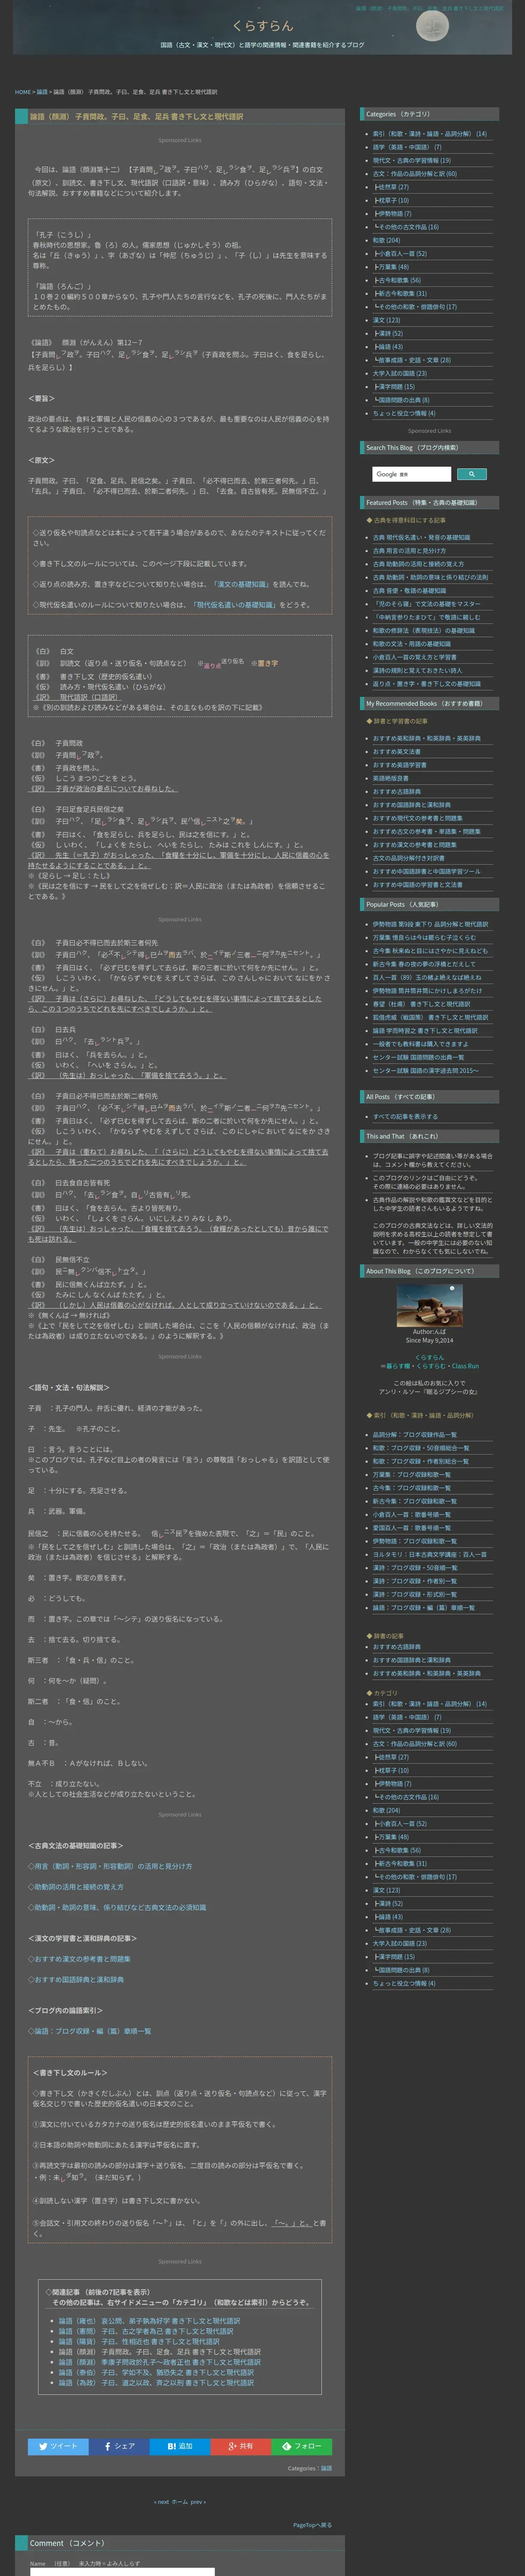
Task: Open ◇助動詞の活用と接続の覚え方 link
Action: click(x=76, y=1887)
